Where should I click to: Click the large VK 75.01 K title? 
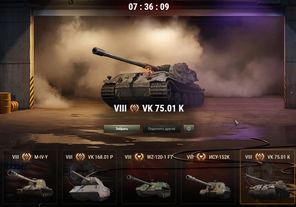[163, 108]
